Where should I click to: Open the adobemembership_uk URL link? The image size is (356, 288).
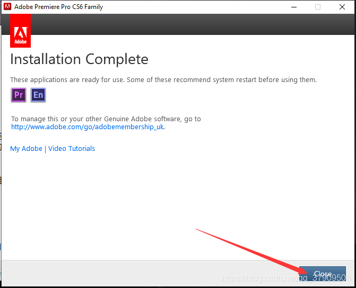pyautogui.click(x=88, y=127)
